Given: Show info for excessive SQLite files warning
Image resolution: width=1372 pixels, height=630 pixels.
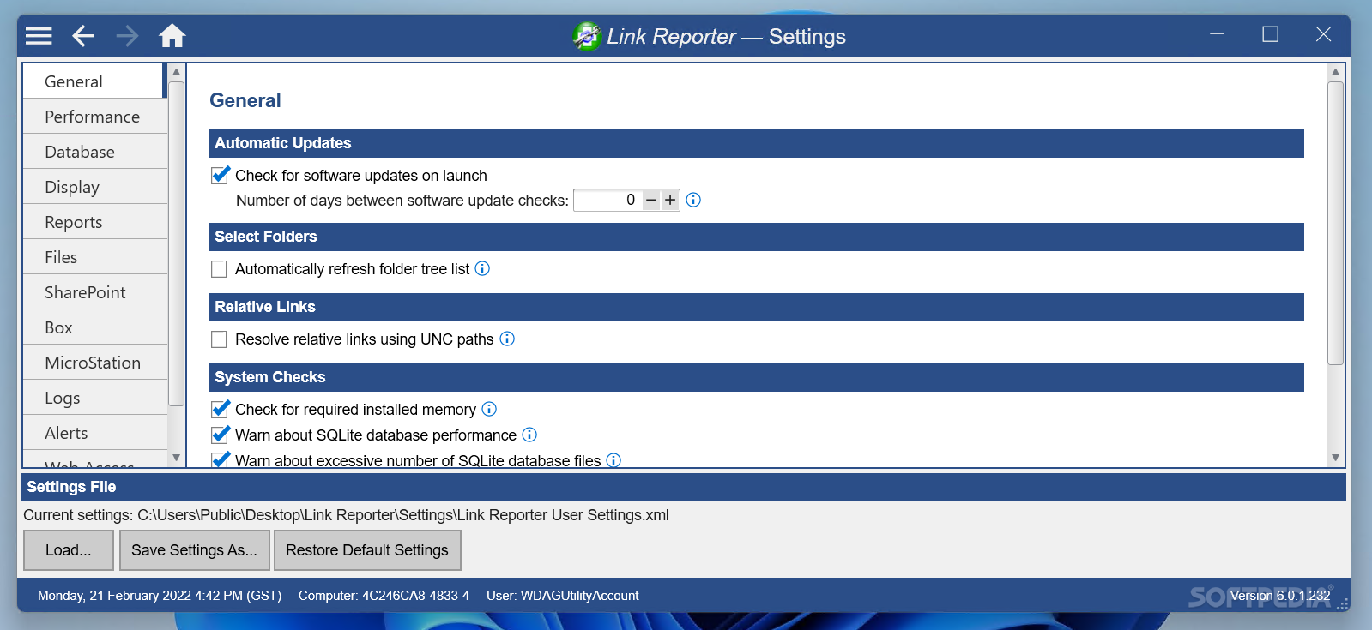Looking at the screenshot, I should pos(613,460).
